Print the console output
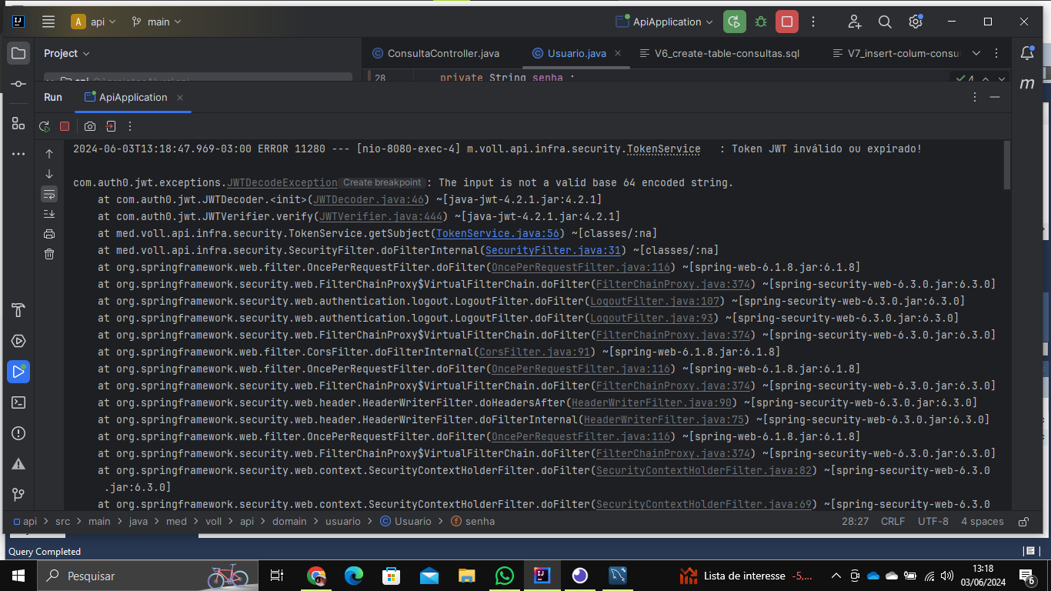Image resolution: width=1051 pixels, height=591 pixels. (49, 234)
